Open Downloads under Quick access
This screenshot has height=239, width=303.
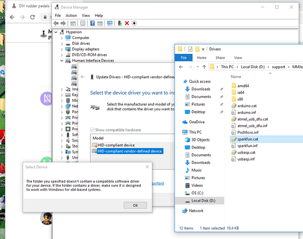click(201, 89)
